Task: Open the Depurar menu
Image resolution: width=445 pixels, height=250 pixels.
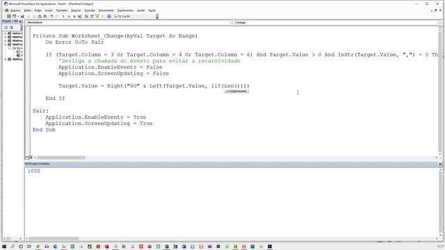Action: click(76, 10)
